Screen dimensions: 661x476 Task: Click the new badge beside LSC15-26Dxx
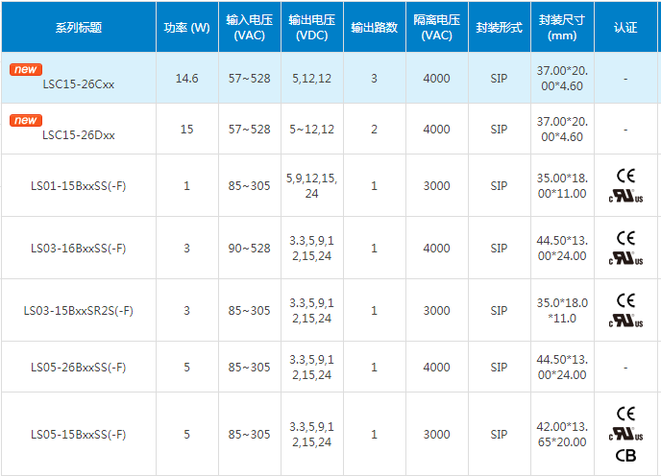coord(26,121)
